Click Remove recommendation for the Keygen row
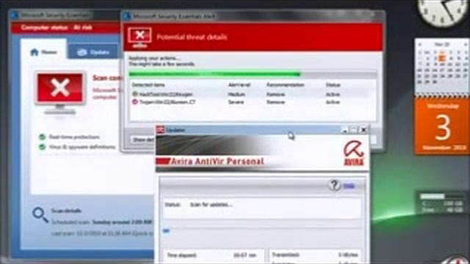 tap(275, 95)
